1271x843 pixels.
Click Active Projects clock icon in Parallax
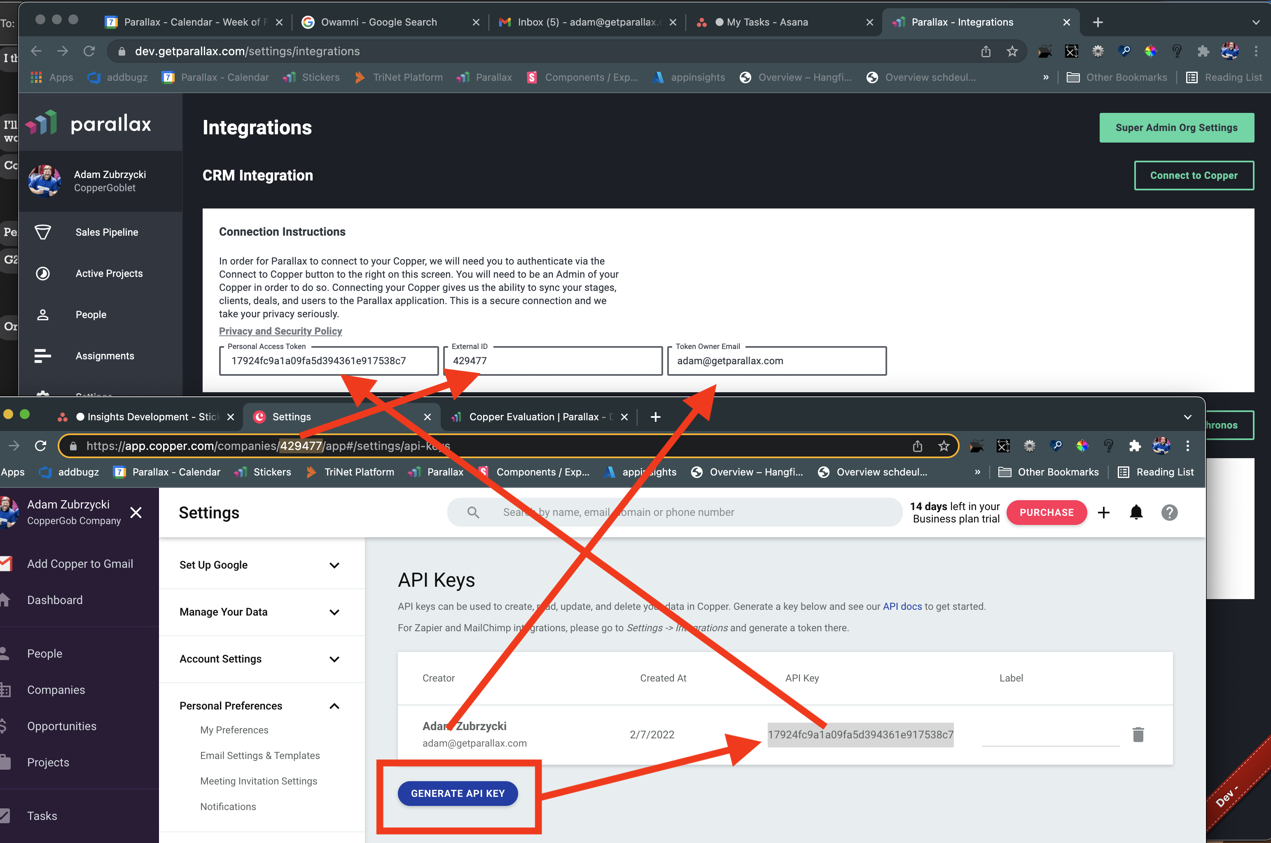[x=42, y=274]
